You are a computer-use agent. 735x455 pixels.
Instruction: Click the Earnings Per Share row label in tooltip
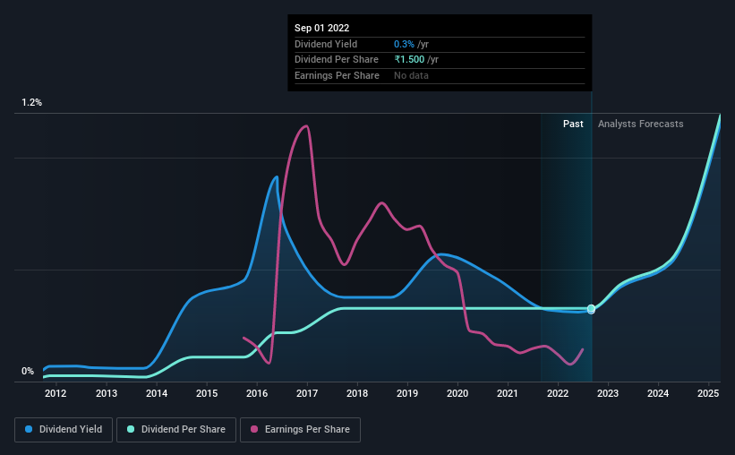pyautogui.click(x=337, y=75)
